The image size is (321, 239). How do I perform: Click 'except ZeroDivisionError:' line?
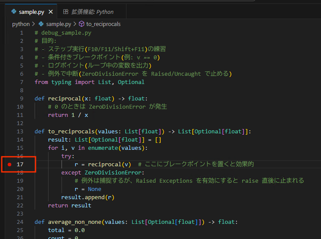(103, 173)
